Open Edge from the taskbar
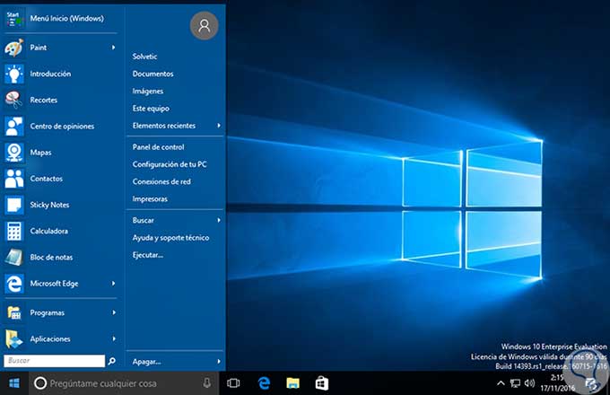 coord(264,383)
